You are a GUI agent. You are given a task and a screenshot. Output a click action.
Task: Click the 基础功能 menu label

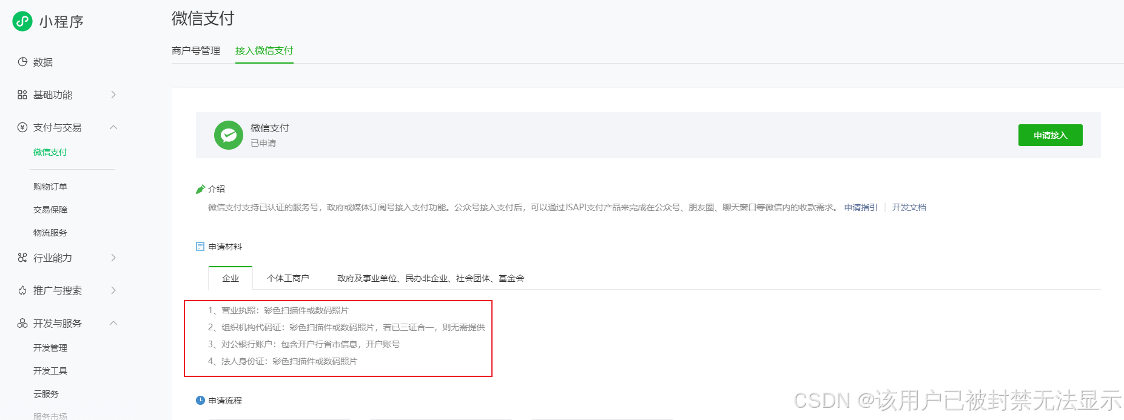point(53,95)
